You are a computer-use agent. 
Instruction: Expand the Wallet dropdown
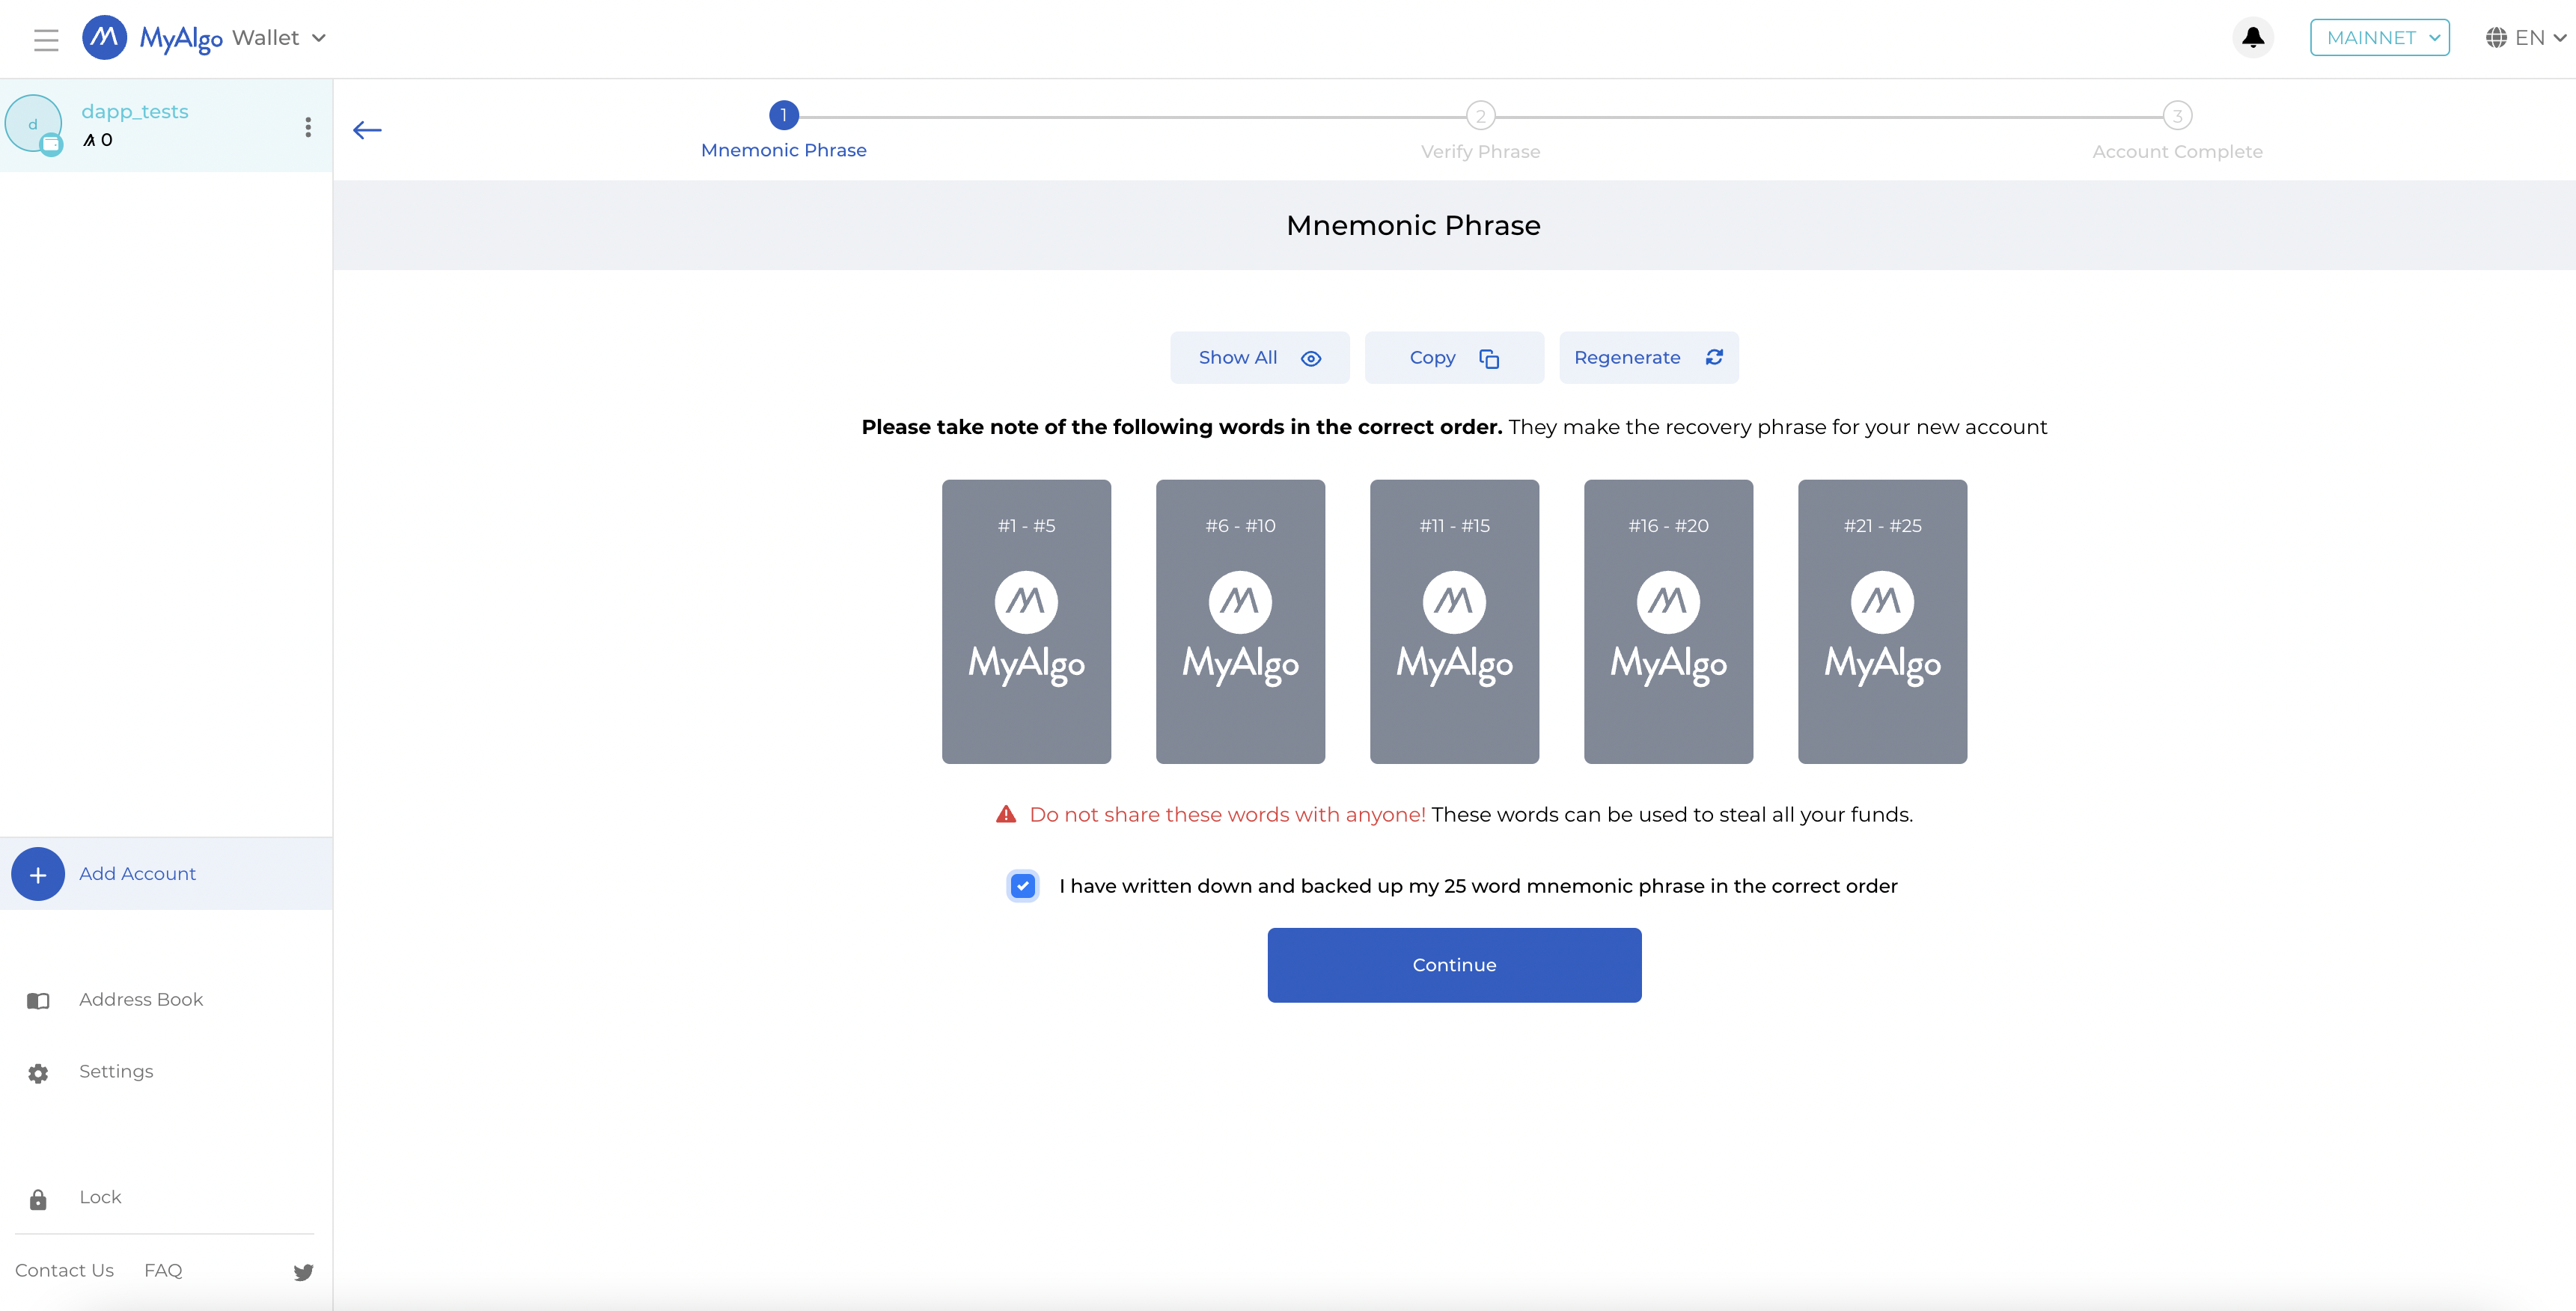coord(279,38)
